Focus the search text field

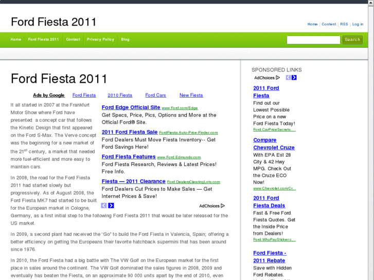click(313, 40)
